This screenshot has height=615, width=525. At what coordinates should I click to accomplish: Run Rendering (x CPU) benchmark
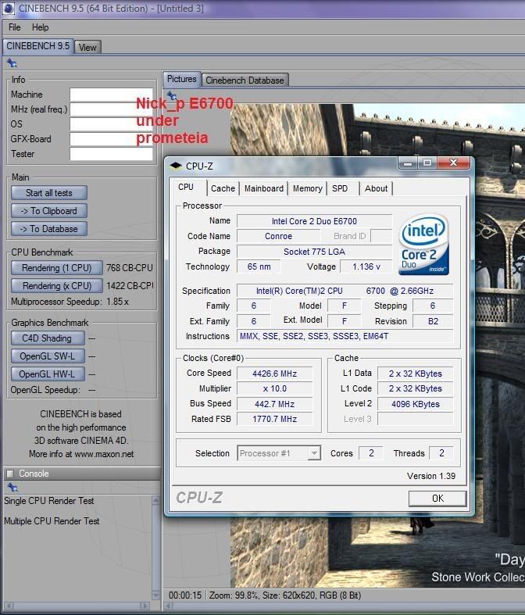tap(57, 286)
